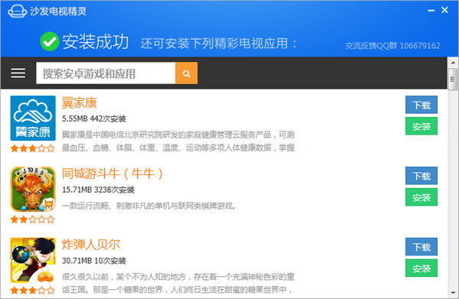Minimize the 沙发电视精灵 window
Viewport: 459px width, 299px height.
[x=431, y=11]
